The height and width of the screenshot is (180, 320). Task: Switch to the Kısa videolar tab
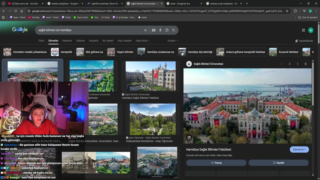click(125, 41)
